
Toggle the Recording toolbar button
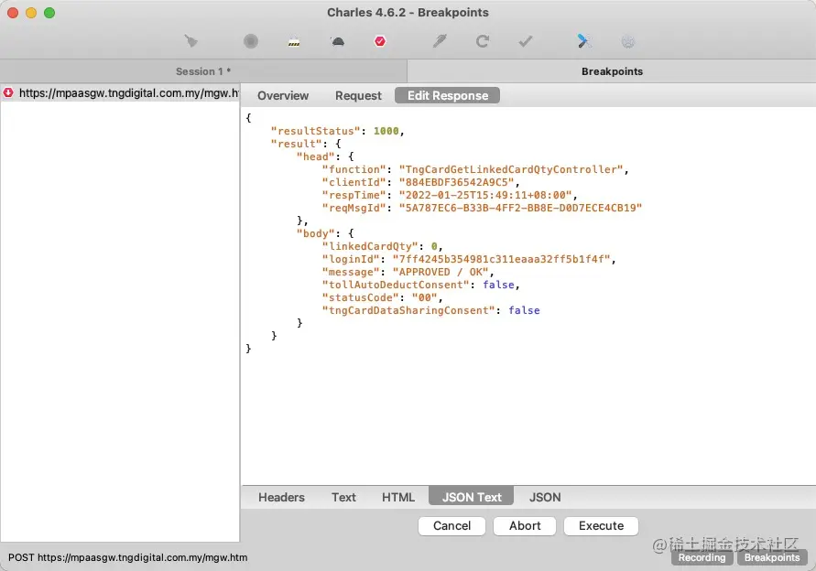[251, 41]
